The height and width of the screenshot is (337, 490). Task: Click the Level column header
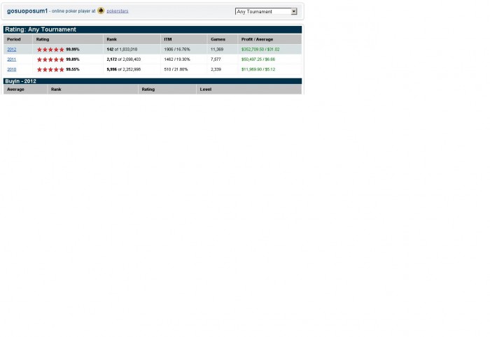coord(206,89)
